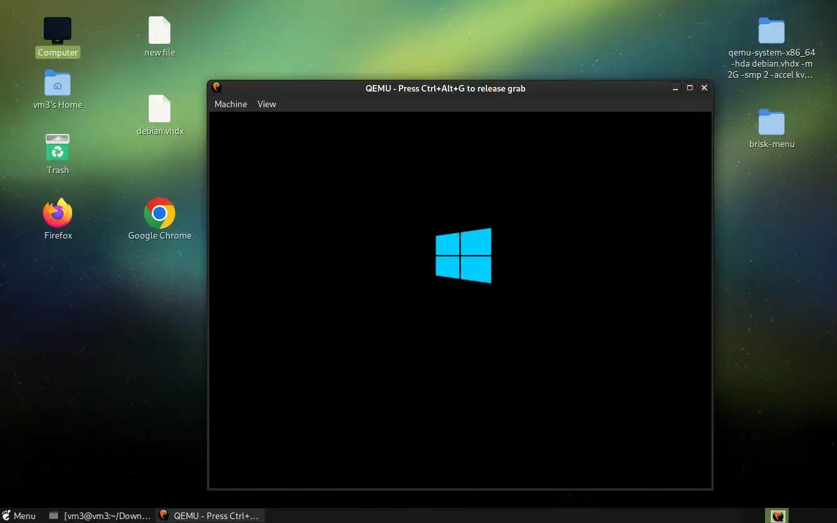The height and width of the screenshot is (523, 837).
Task: Maximize the QEMU window
Action: tap(689, 88)
